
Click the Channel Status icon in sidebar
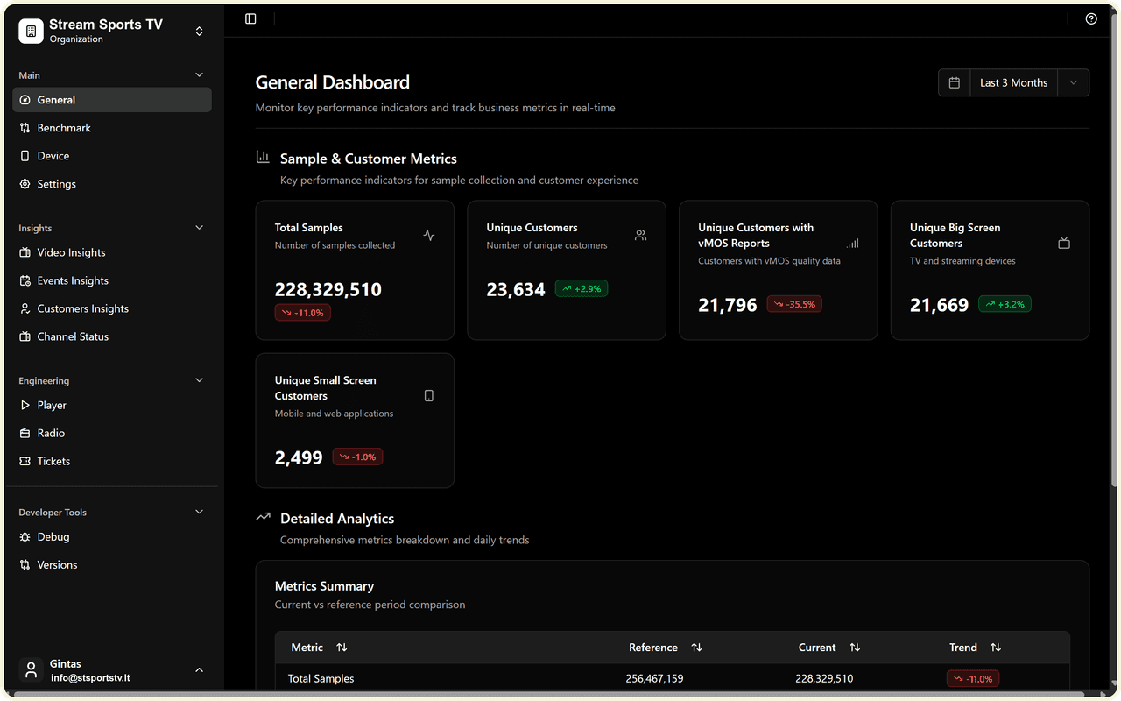point(25,336)
